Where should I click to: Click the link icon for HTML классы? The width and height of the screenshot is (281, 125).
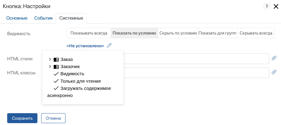tap(274, 72)
